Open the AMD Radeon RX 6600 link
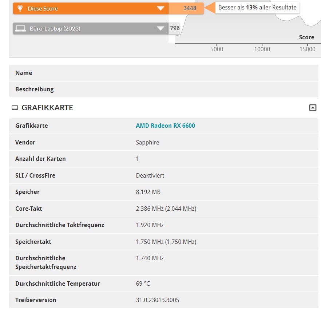The image size is (321, 309). tap(165, 126)
